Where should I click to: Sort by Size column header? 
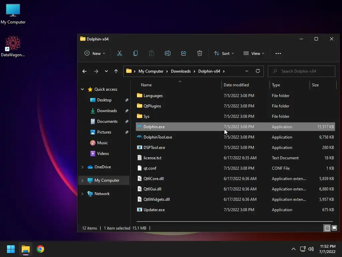323,85
